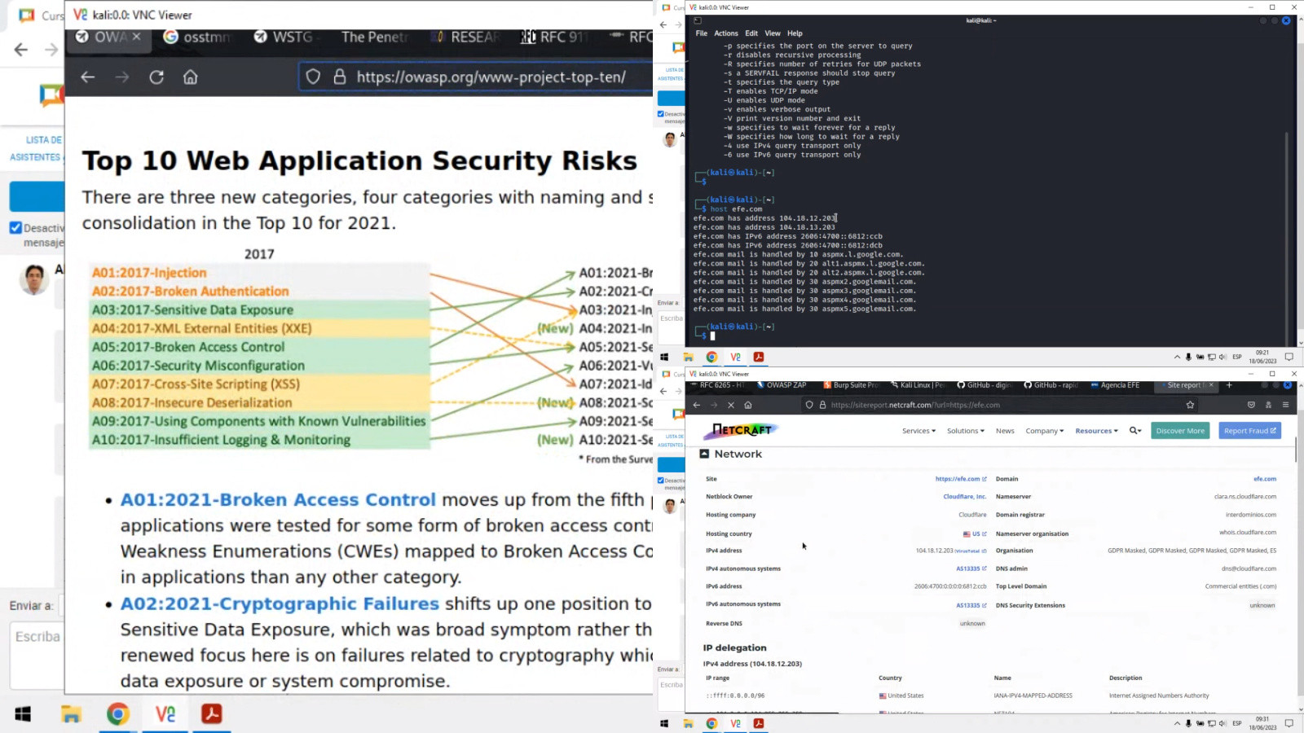Show site security lock info for owasp.org
This screenshot has width=1304, height=733.
[x=340, y=77]
